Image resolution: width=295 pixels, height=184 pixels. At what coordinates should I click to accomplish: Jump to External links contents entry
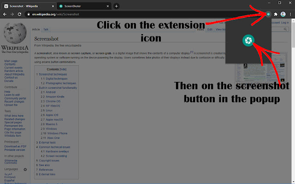coord(46,174)
